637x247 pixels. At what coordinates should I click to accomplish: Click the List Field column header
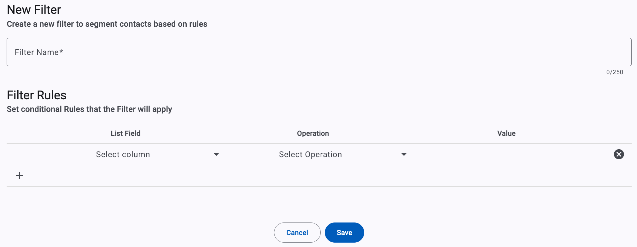tap(126, 133)
